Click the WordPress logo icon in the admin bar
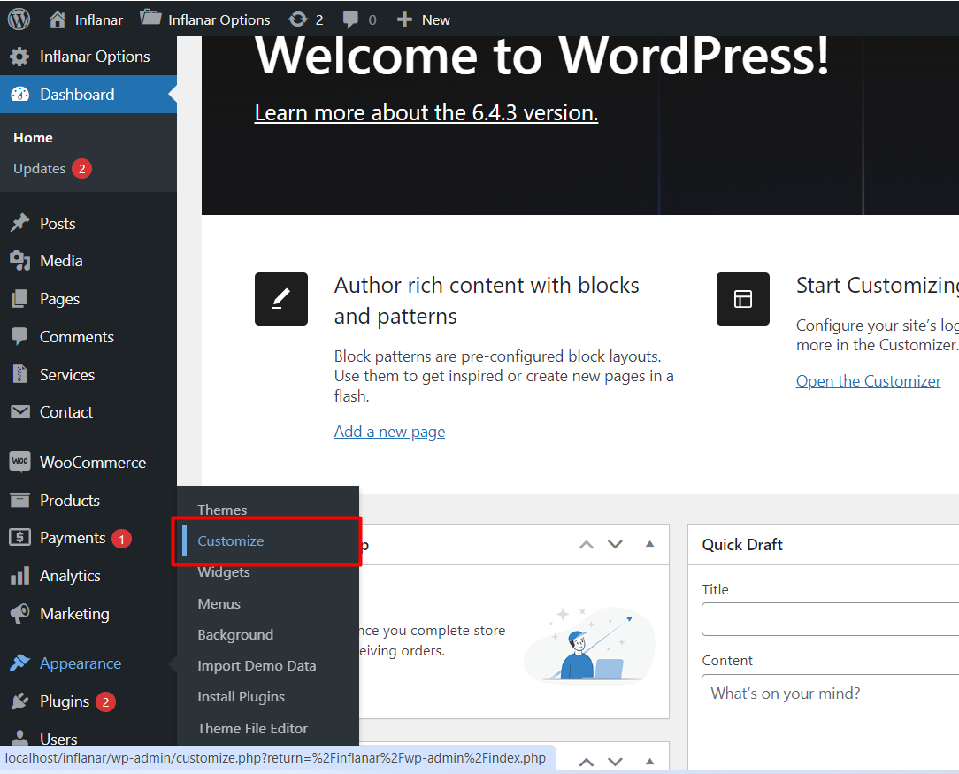959x774 pixels. [x=19, y=19]
